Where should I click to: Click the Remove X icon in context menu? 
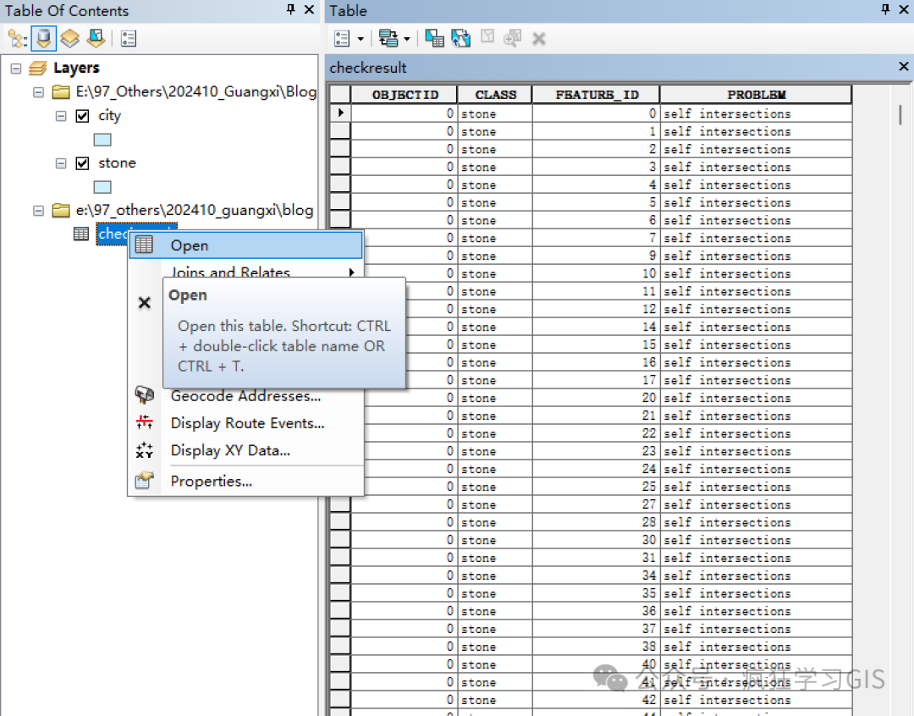pos(145,303)
